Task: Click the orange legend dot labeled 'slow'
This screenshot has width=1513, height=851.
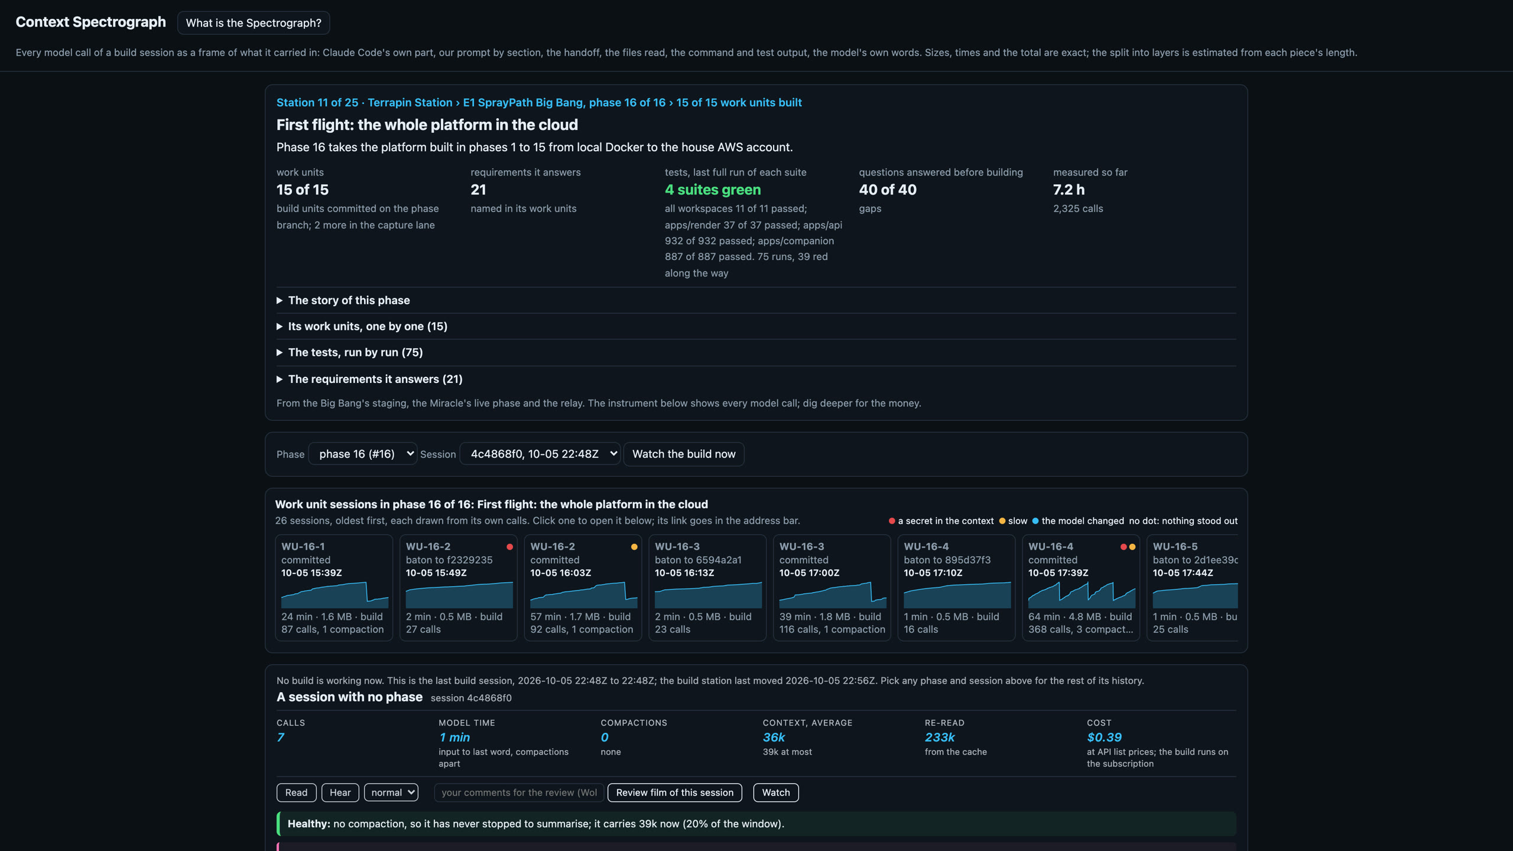Action: click(x=1002, y=521)
